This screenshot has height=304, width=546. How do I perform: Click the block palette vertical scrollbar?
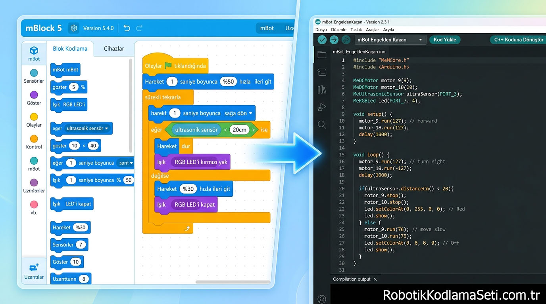131,105
